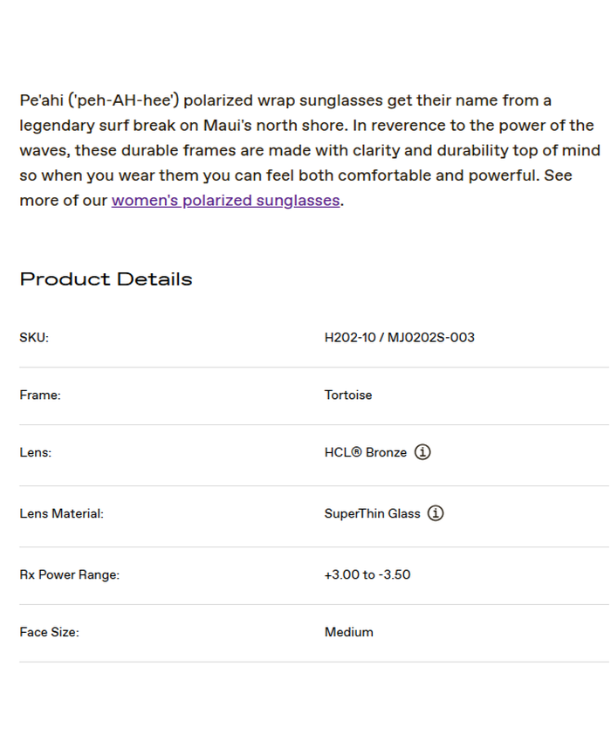Click the Product Details heading
The height and width of the screenshot is (742, 611).
tap(106, 279)
